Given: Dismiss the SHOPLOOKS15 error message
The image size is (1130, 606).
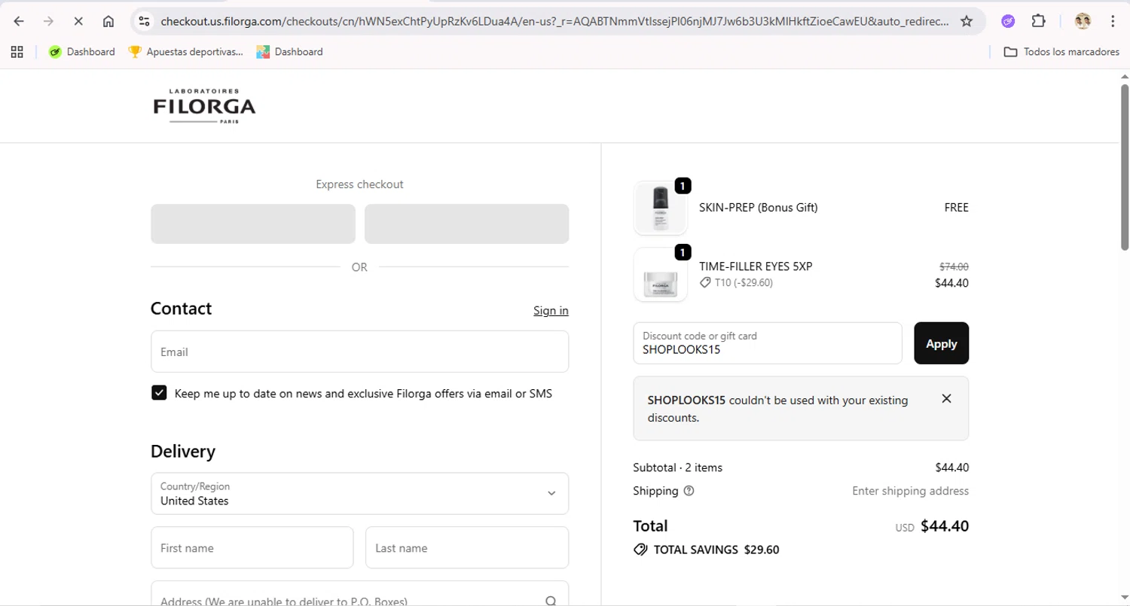Looking at the screenshot, I should (947, 399).
